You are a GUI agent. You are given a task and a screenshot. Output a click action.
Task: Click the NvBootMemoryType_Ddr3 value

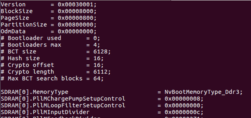click(x=202, y=92)
